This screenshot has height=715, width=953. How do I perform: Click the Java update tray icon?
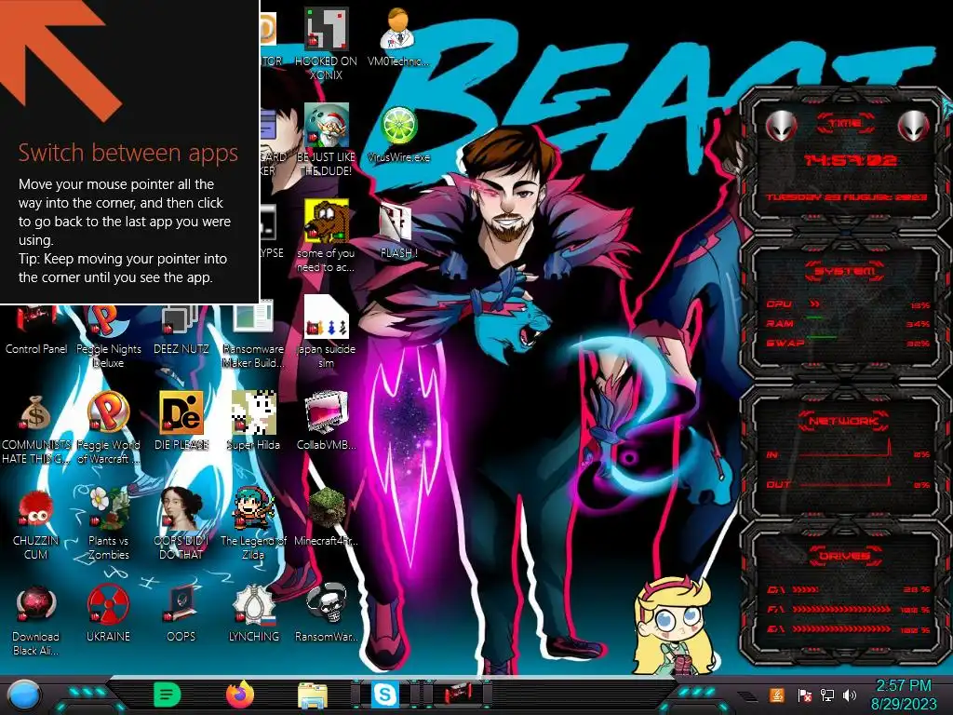click(777, 695)
